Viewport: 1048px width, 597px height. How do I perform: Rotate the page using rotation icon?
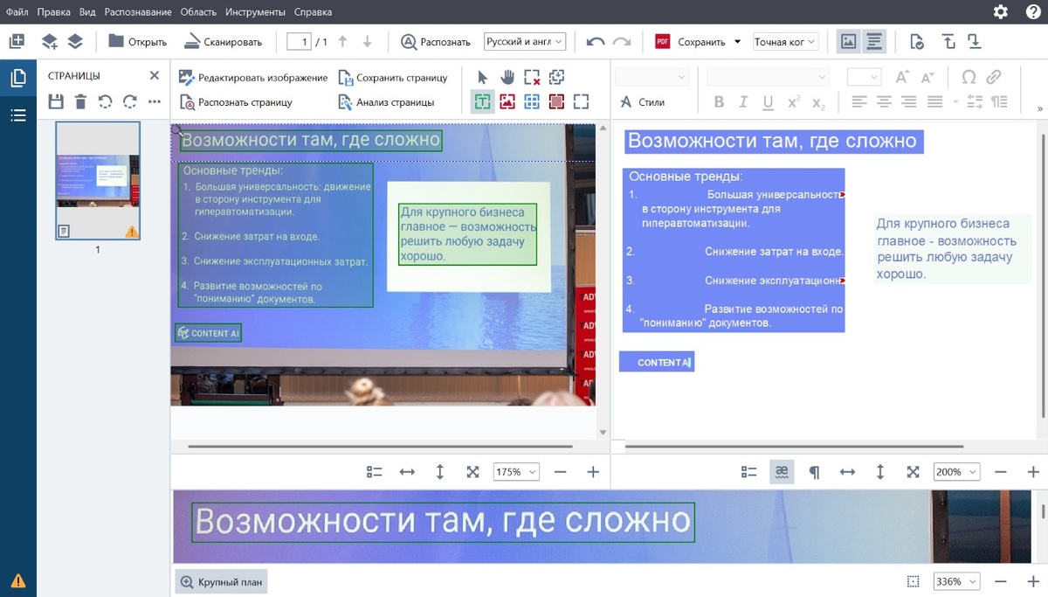(104, 102)
